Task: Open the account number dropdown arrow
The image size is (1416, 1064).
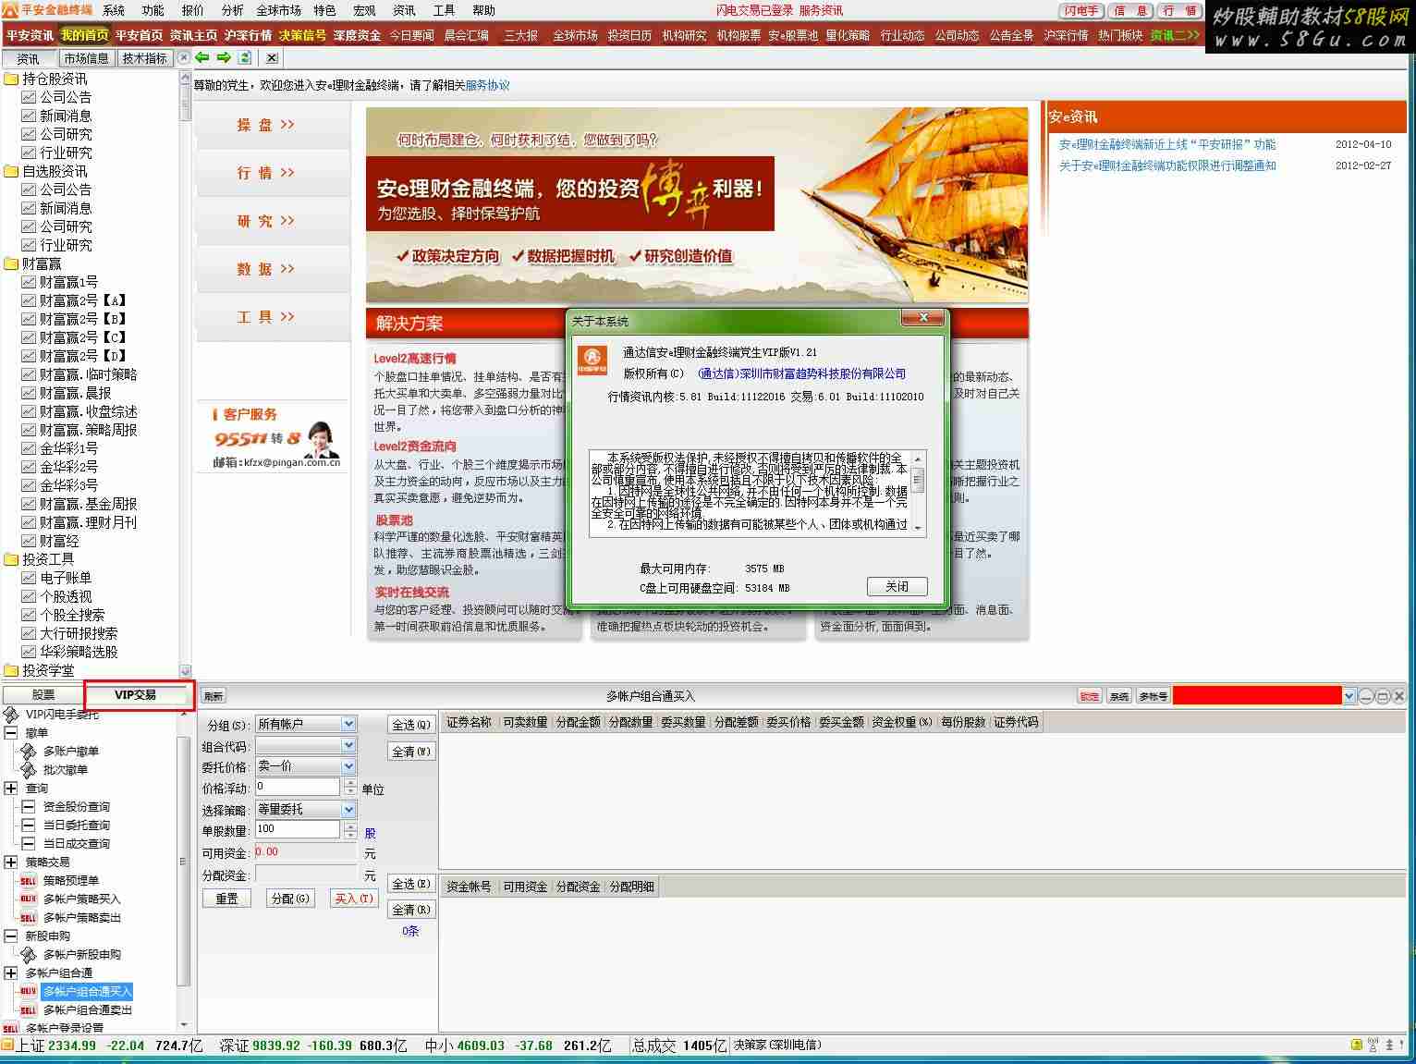Action: point(1349,696)
